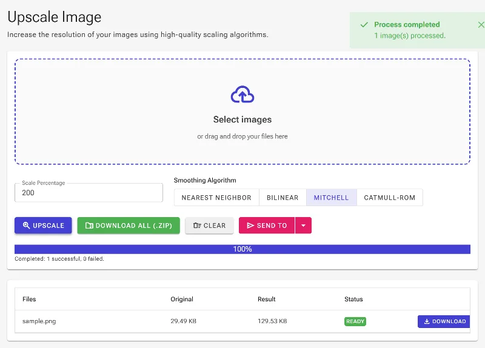Click 'or drag and drop your files here' text
Image resolution: width=485 pixels, height=348 pixels.
242,136
